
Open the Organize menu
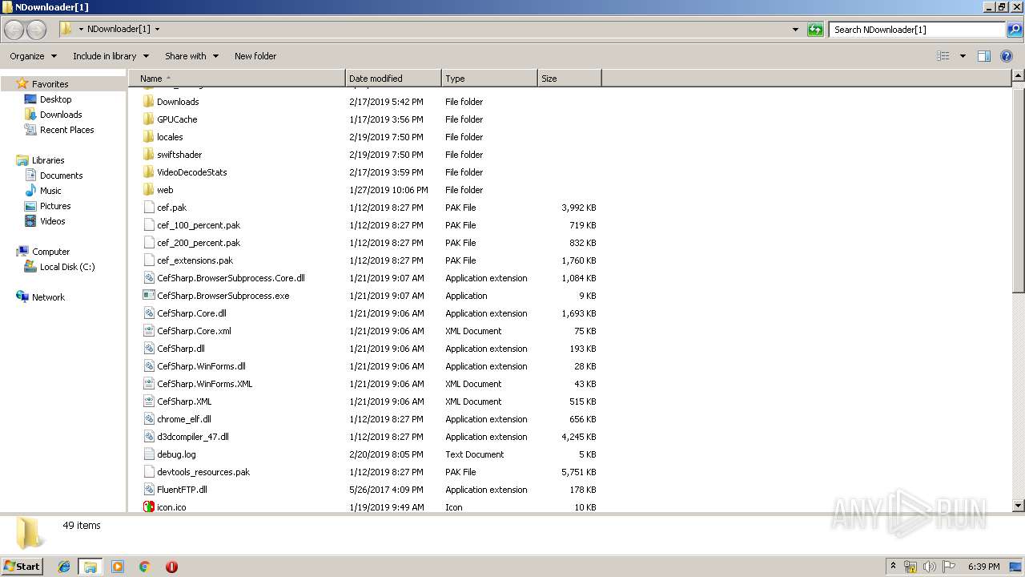coord(34,56)
